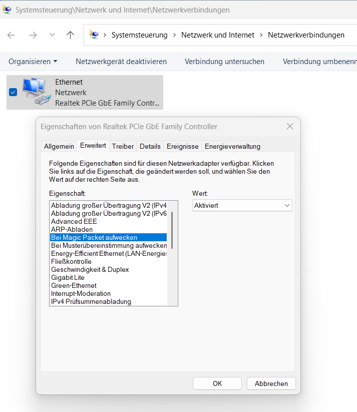
Task: Go up one folder level
Action: click(x=70, y=35)
